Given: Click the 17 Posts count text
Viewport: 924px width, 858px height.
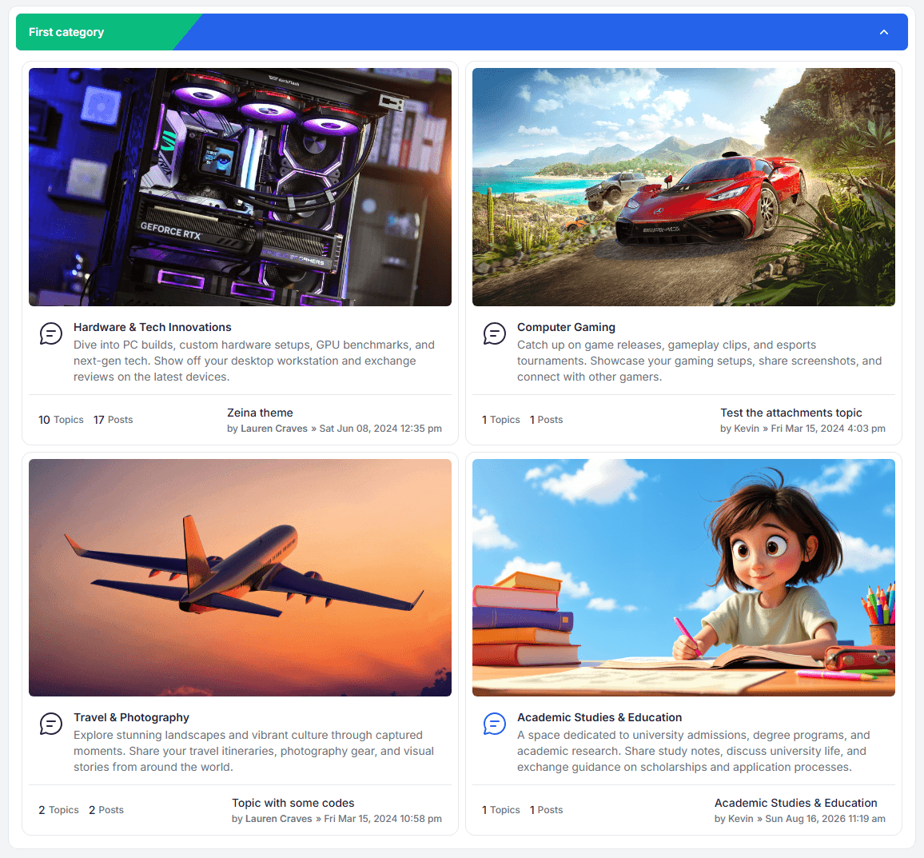Looking at the screenshot, I should [114, 420].
